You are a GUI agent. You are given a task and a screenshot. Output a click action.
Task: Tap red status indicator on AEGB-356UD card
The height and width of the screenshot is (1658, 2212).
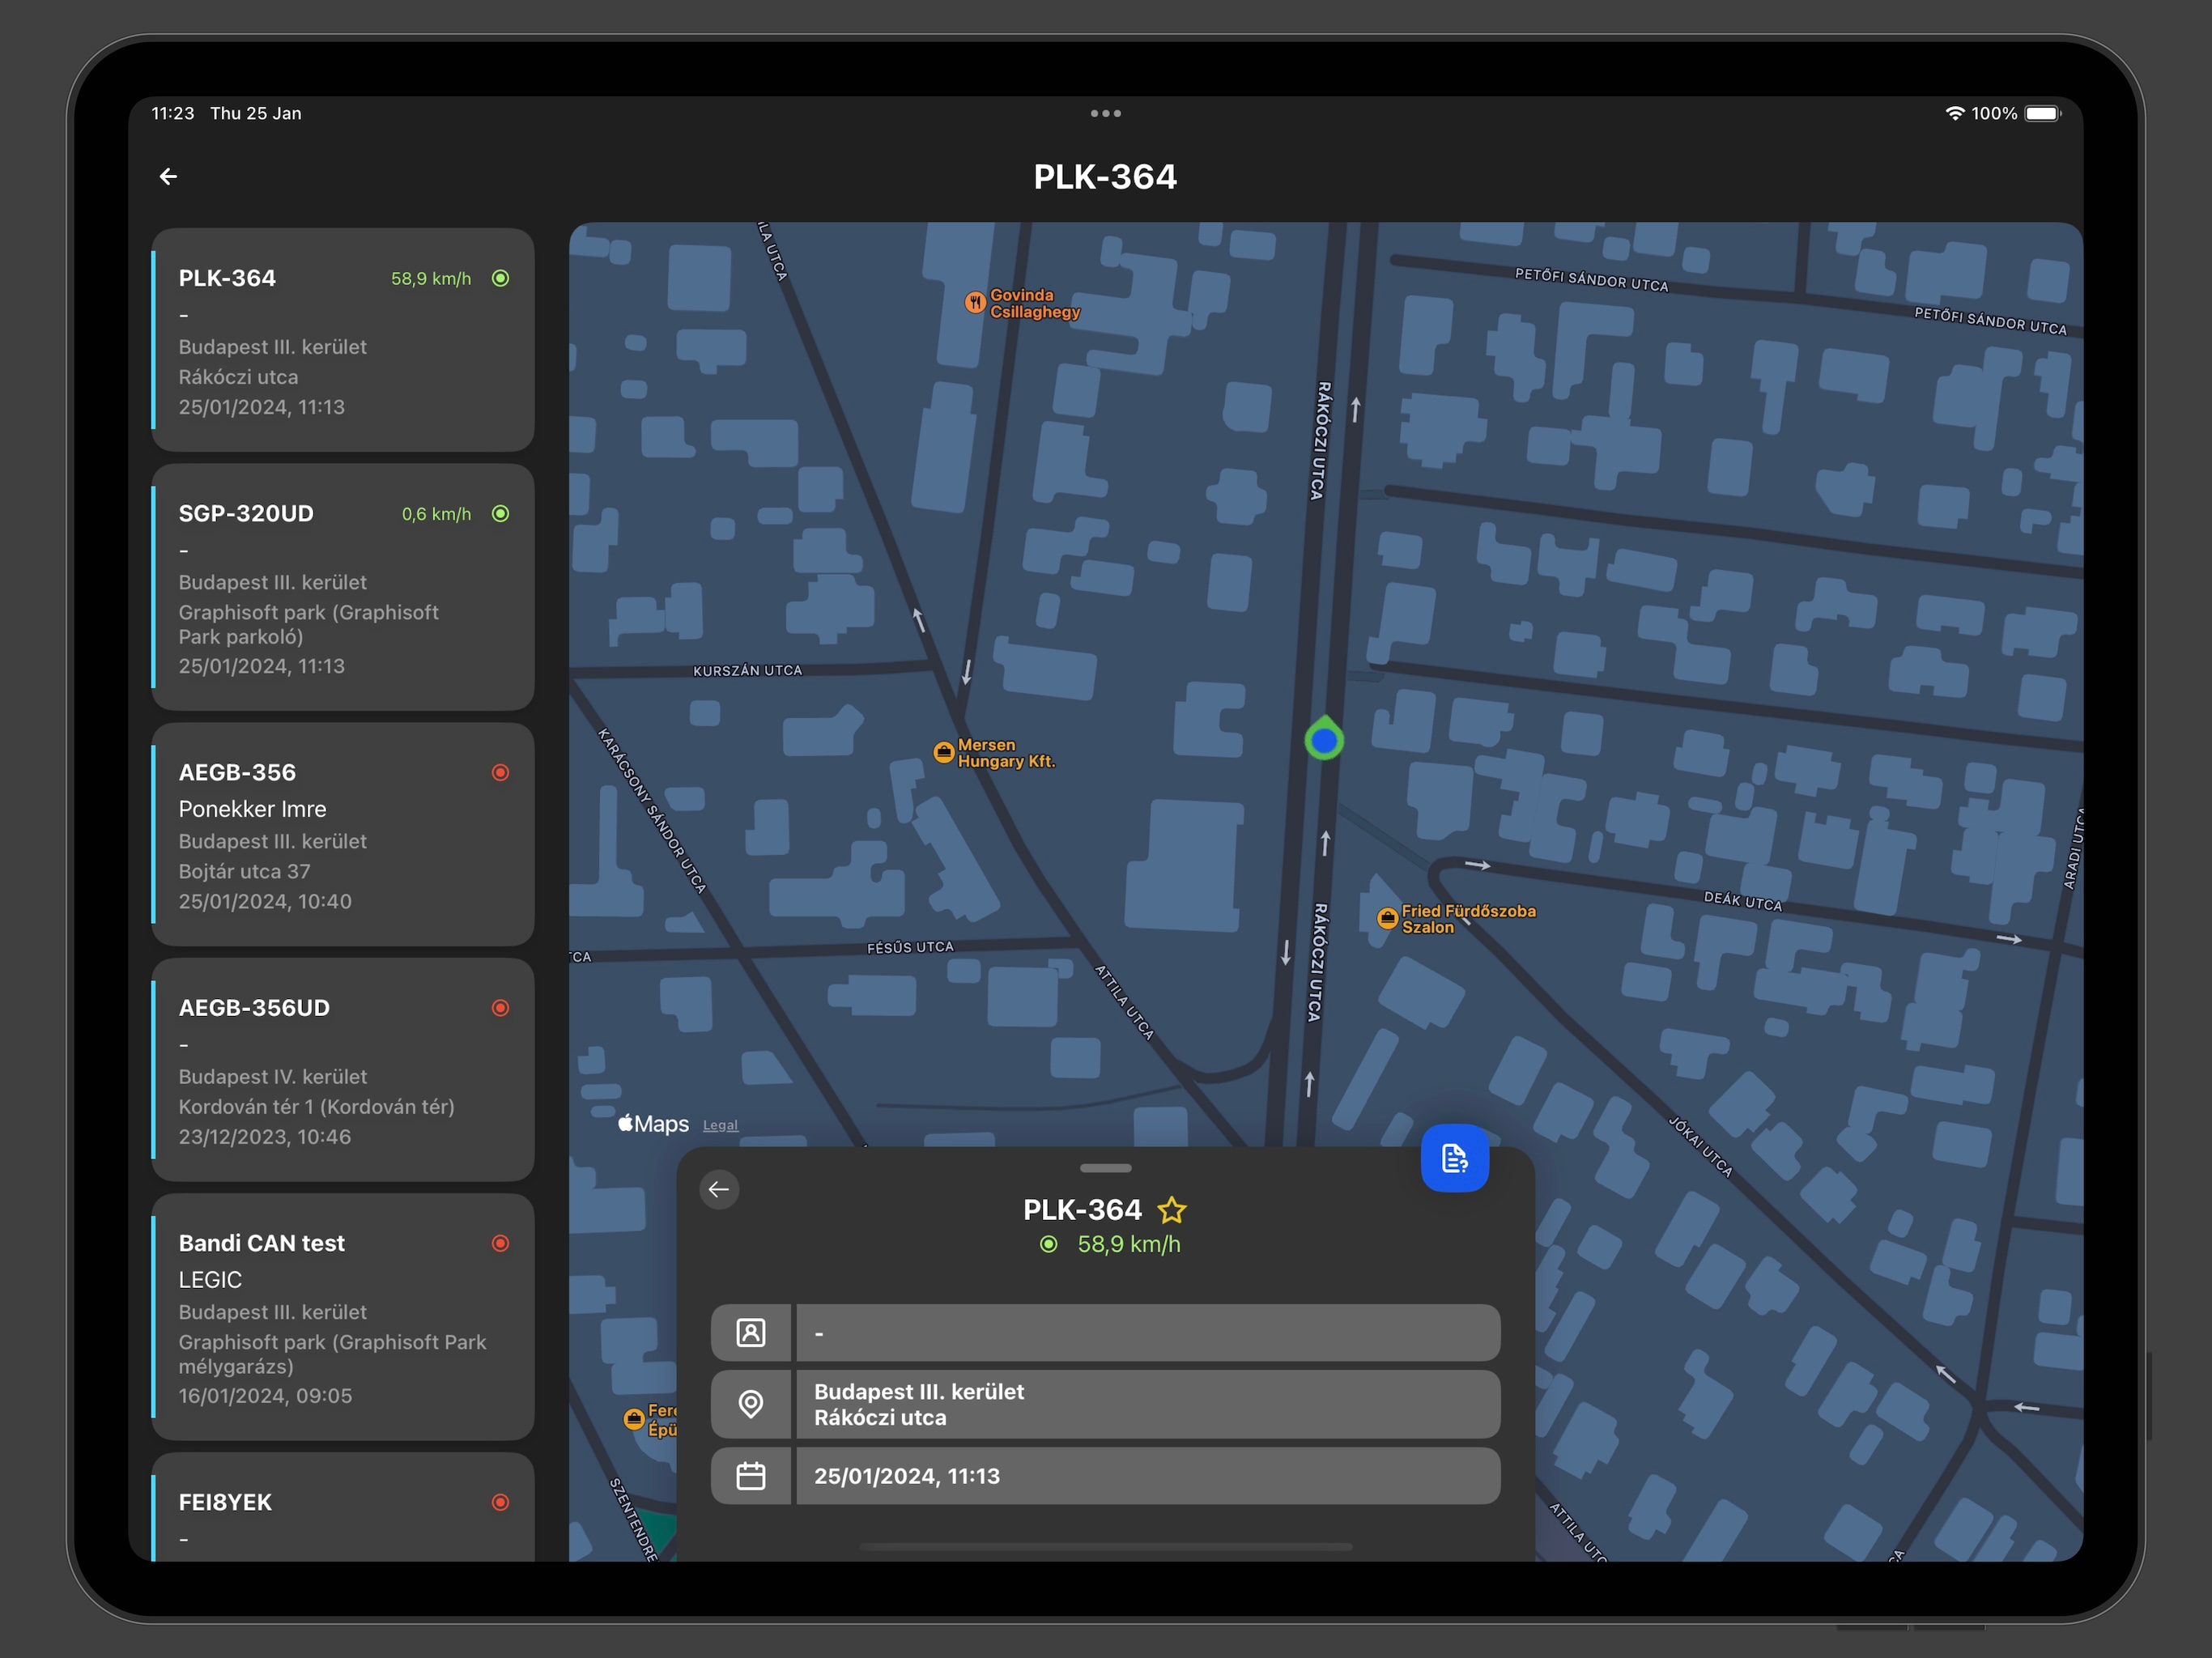tap(501, 1008)
